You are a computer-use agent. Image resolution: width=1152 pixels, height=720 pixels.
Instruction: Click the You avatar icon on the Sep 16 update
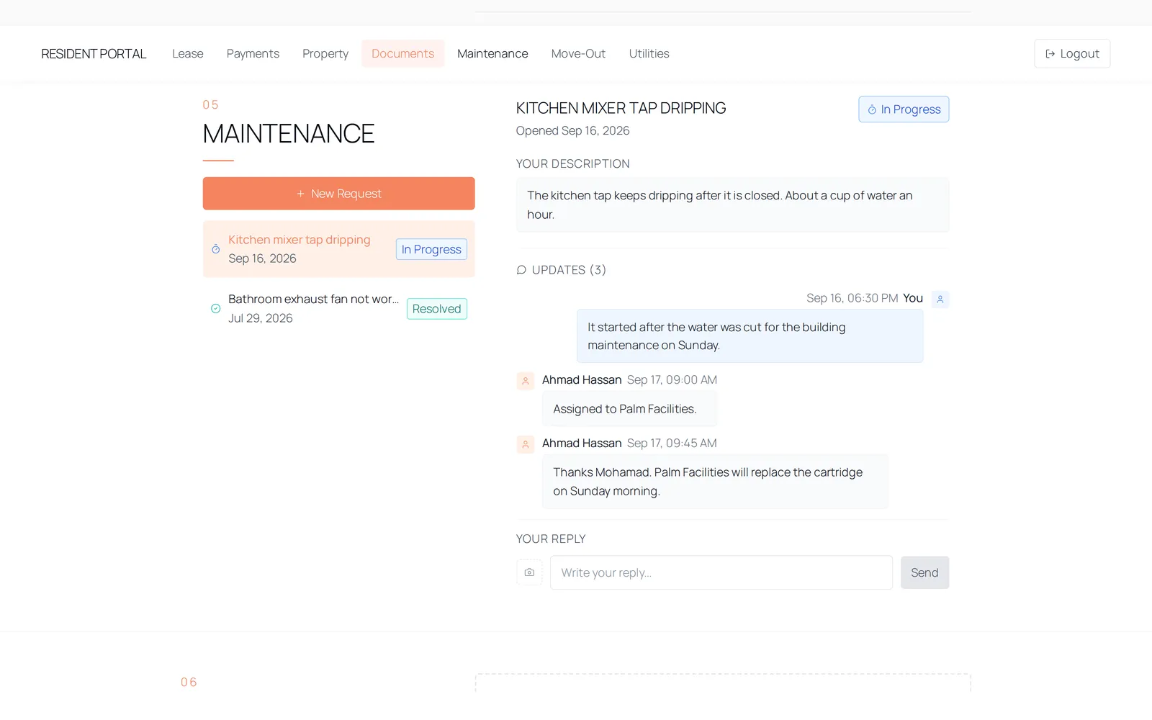coord(940,299)
